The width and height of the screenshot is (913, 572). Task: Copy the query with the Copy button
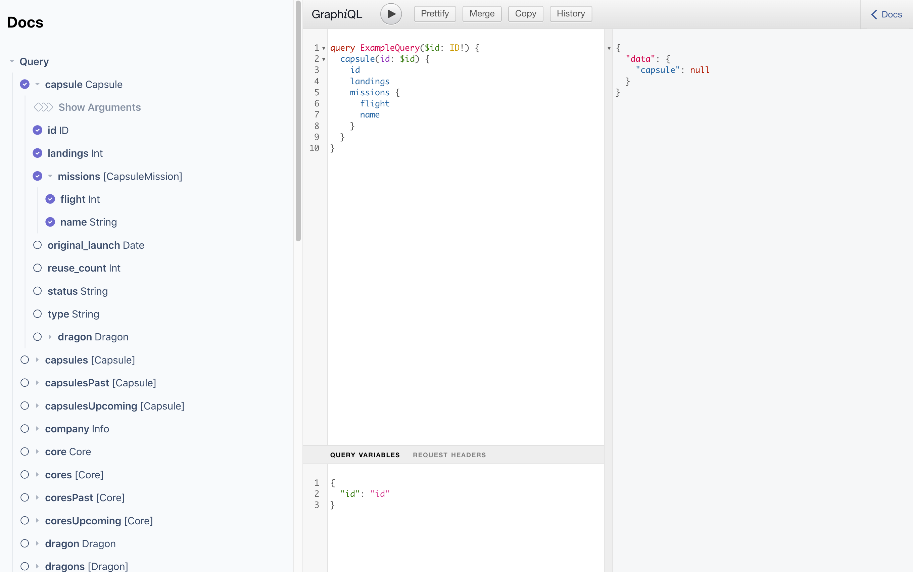[x=525, y=14]
